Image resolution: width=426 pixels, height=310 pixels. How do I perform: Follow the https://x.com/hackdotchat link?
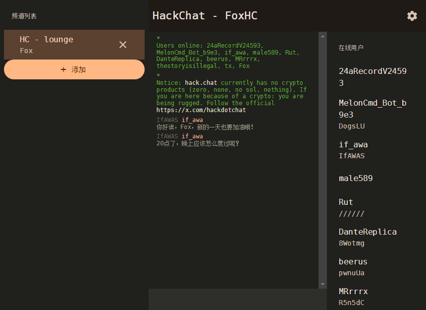click(201, 110)
